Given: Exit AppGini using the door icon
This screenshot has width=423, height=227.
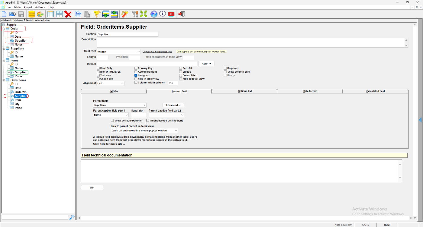Looking at the screenshot, I should [x=181, y=14].
